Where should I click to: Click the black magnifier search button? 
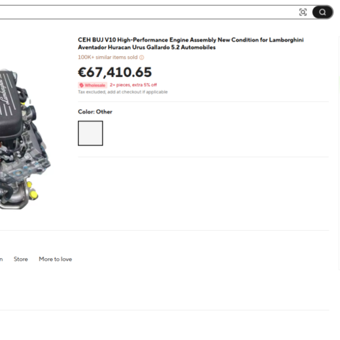323,12
